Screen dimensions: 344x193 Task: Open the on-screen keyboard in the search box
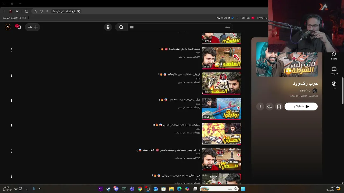point(131,27)
